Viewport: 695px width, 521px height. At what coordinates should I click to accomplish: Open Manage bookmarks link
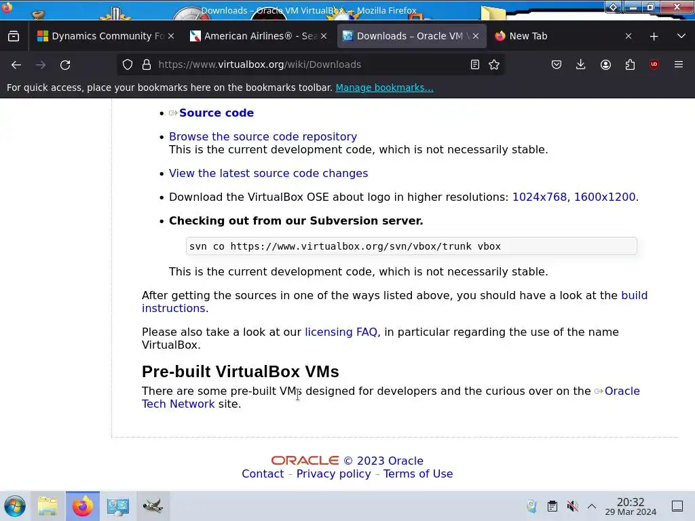click(x=384, y=88)
